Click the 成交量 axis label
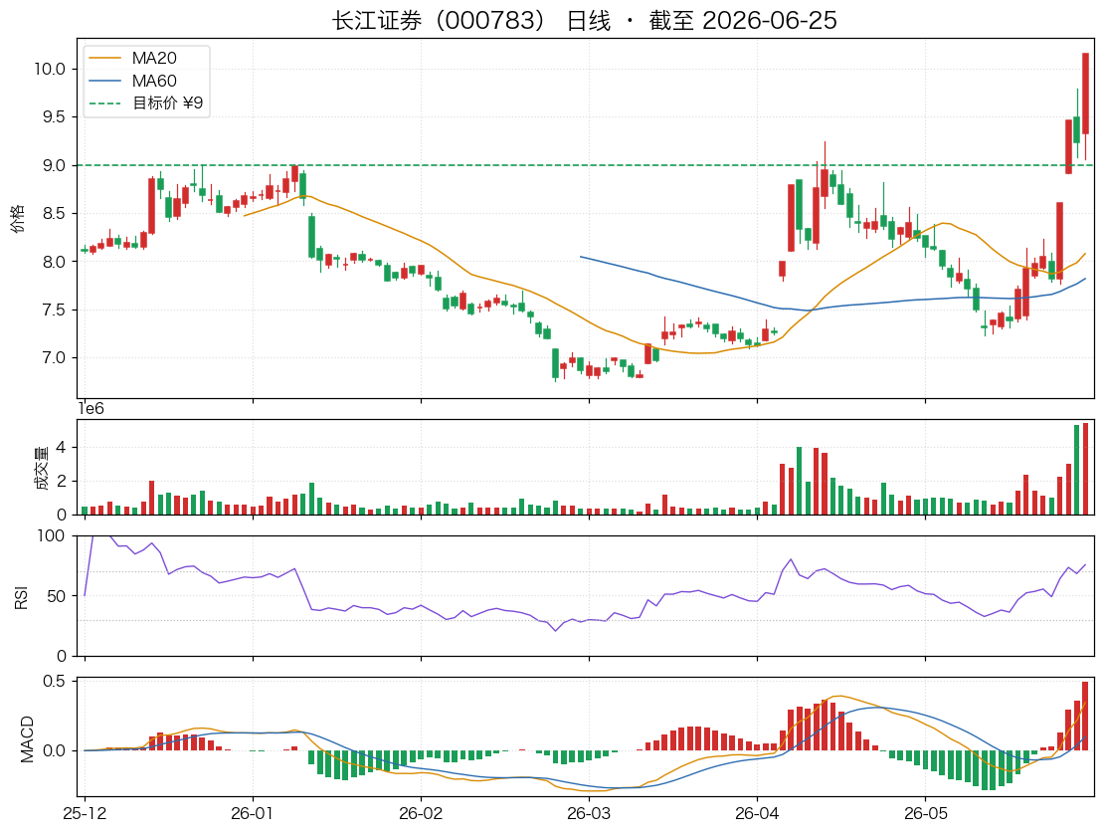 pos(41,467)
